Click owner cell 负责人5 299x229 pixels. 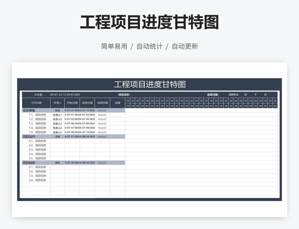(x=58, y=132)
